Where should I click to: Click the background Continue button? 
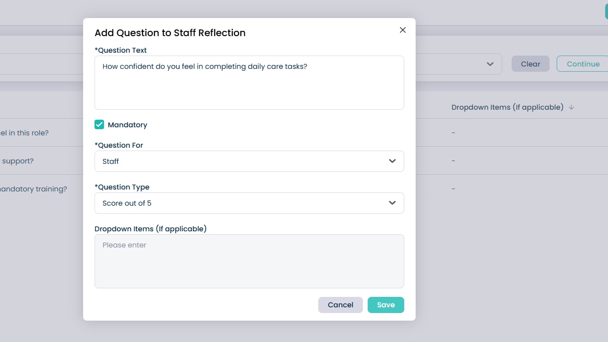pyautogui.click(x=583, y=64)
